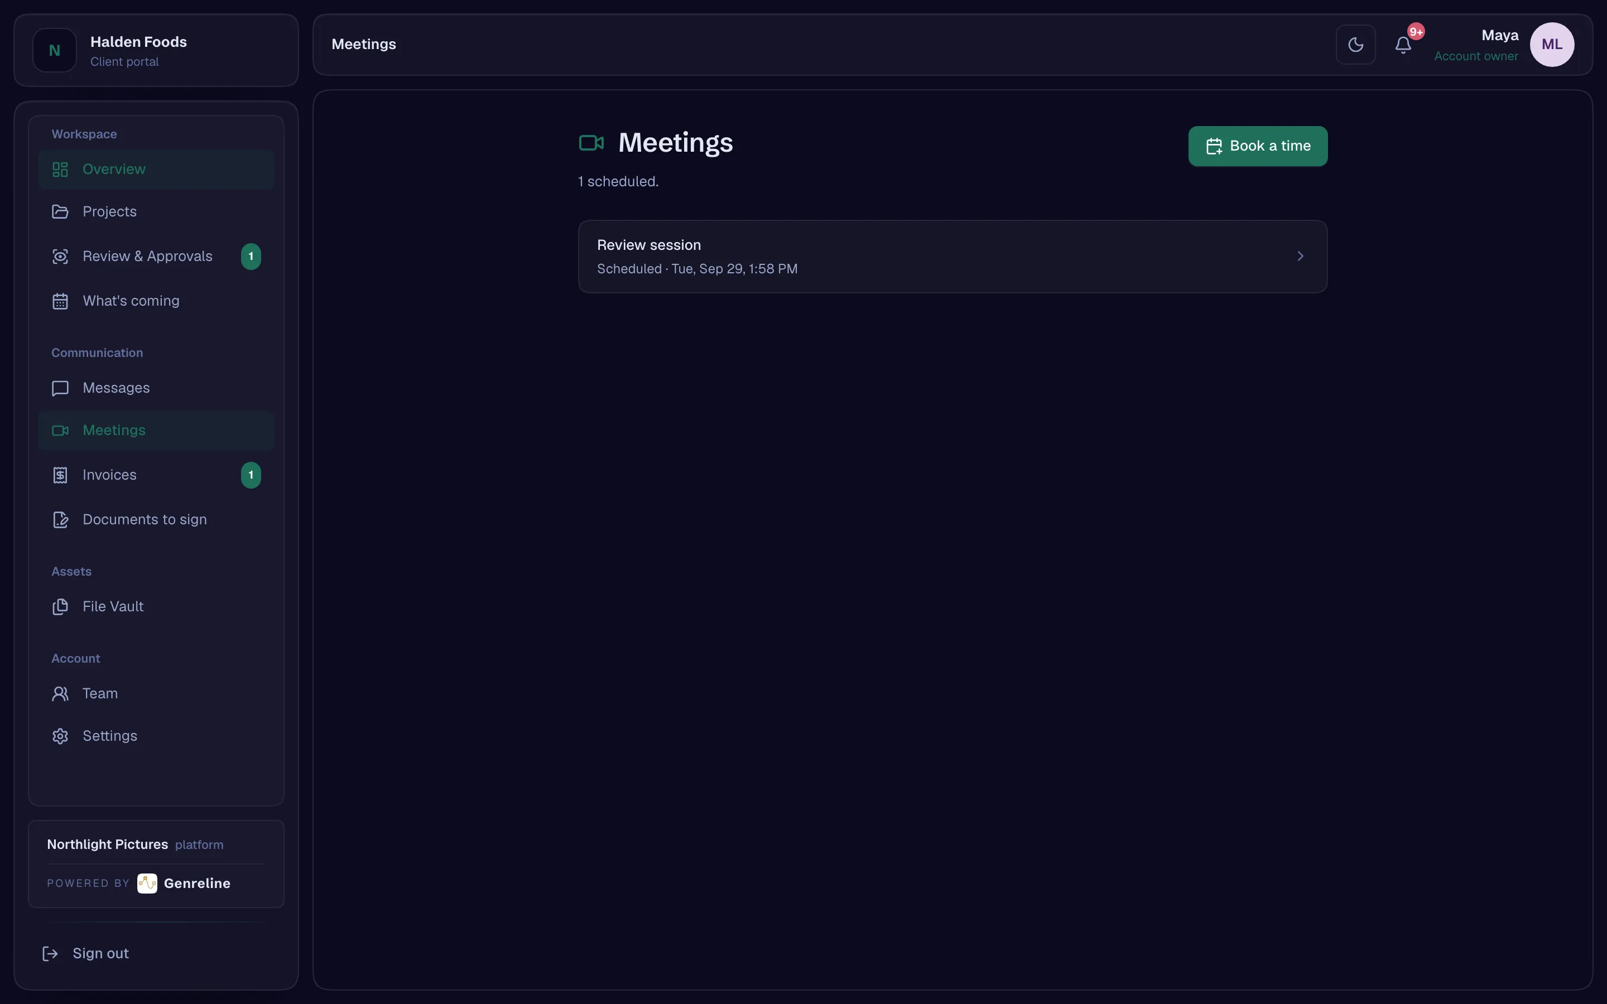The height and width of the screenshot is (1004, 1607).
Task: Click the 9+ notification badge
Action: (x=1416, y=31)
